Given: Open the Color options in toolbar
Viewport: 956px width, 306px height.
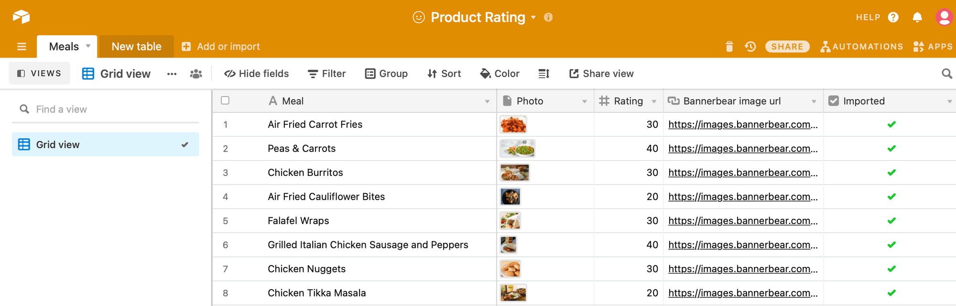Looking at the screenshot, I should 500,73.
